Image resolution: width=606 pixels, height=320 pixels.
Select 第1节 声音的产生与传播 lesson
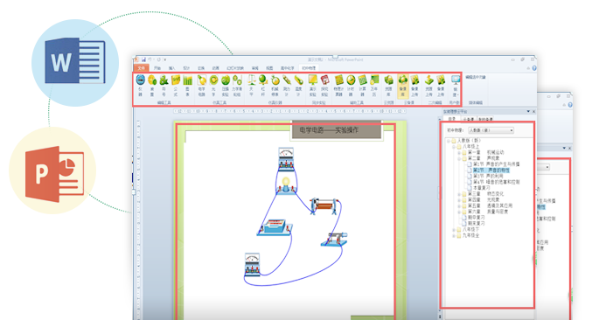[497, 164]
